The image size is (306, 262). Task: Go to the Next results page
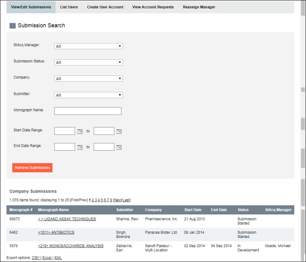pos(118,200)
